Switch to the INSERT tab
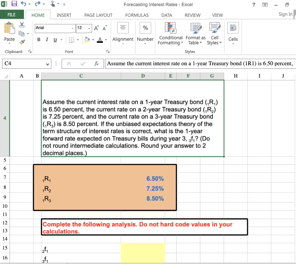The image size is (296, 264). pyautogui.click(x=64, y=15)
